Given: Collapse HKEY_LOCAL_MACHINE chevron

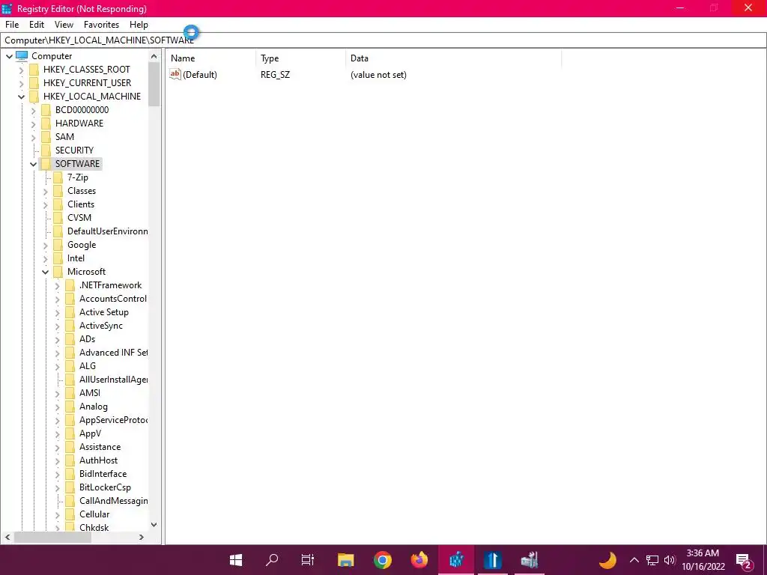Looking at the screenshot, I should click(21, 97).
